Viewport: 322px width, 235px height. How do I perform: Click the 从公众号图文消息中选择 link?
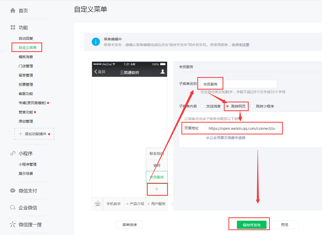226,138
